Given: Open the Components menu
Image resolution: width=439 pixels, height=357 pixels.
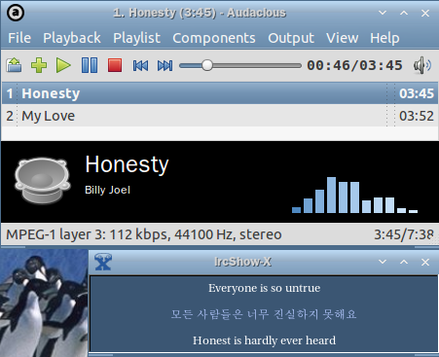Looking at the screenshot, I should (x=214, y=38).
